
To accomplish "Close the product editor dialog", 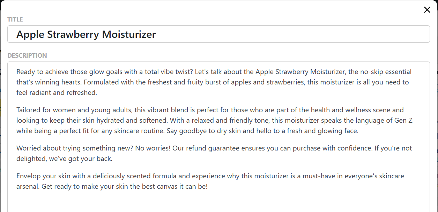I will pos(427,10).
